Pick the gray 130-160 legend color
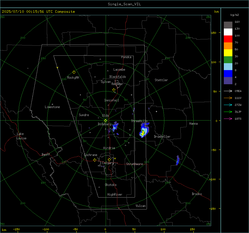Screen dimensions: 249x233 (x=228, y=25)
